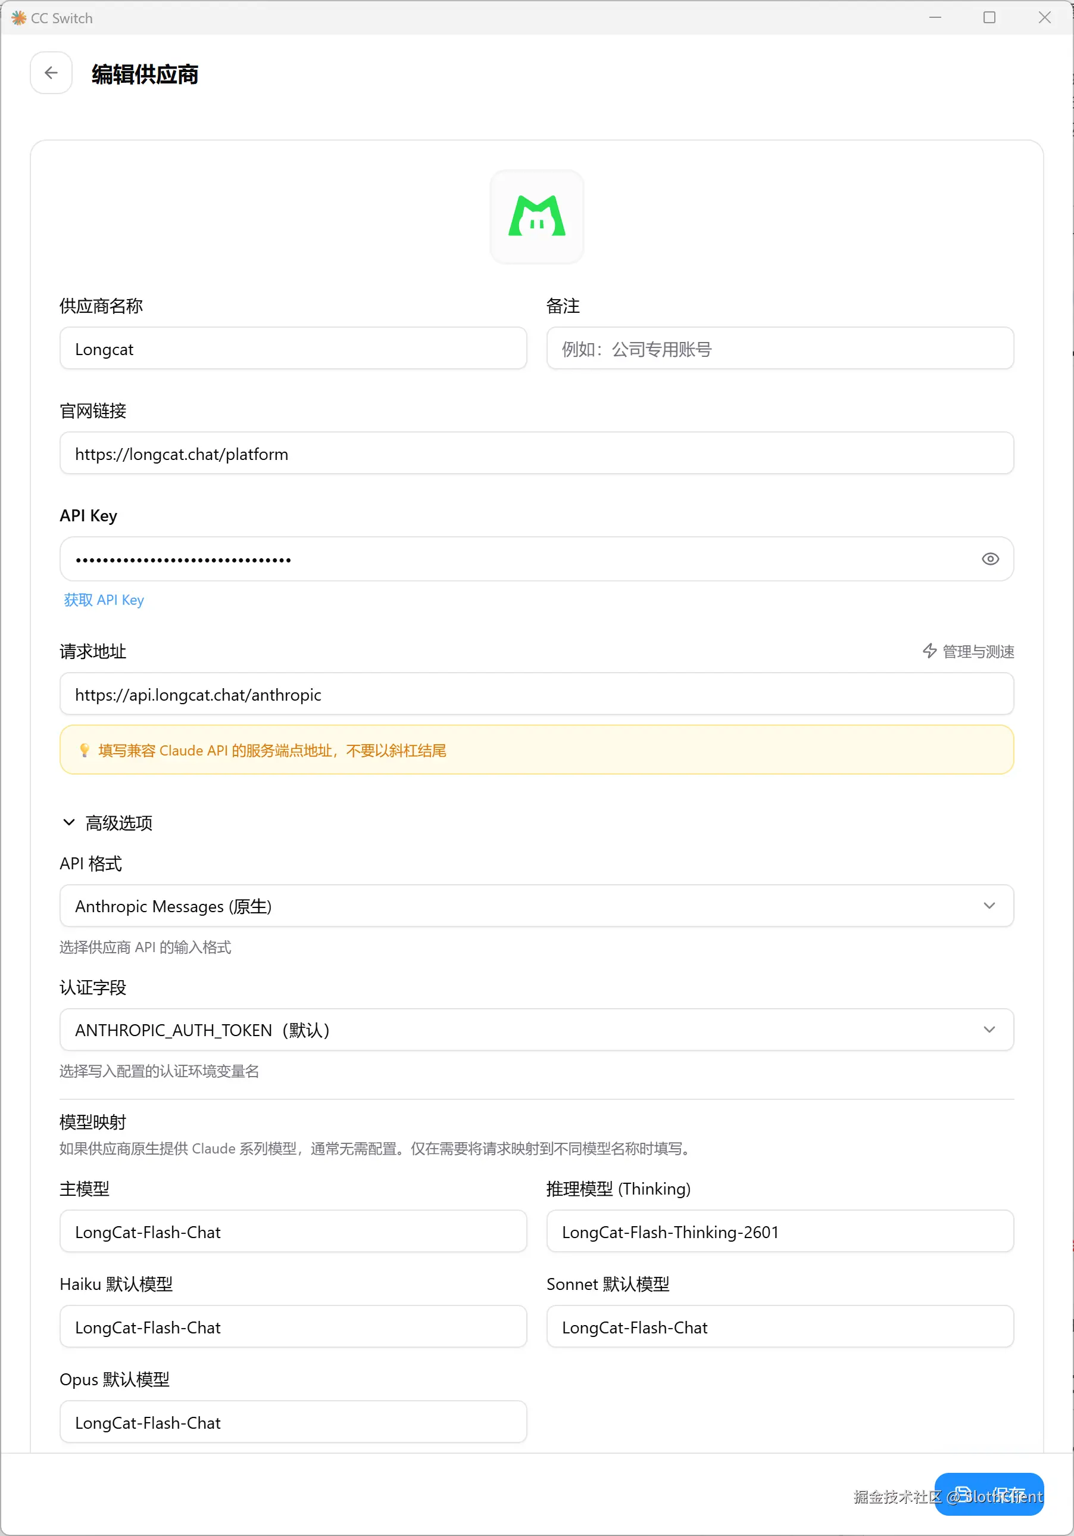
Task: Reveal the API Key using the eye icon
Action: tap(990, 559)
